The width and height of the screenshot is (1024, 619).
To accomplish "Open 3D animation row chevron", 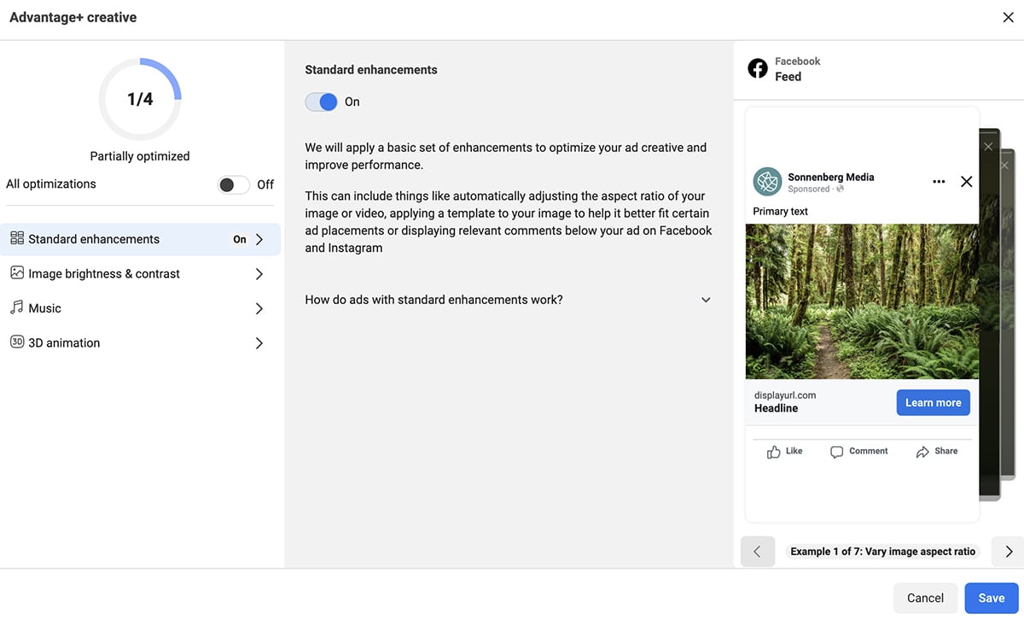I will tap(259, 343).
